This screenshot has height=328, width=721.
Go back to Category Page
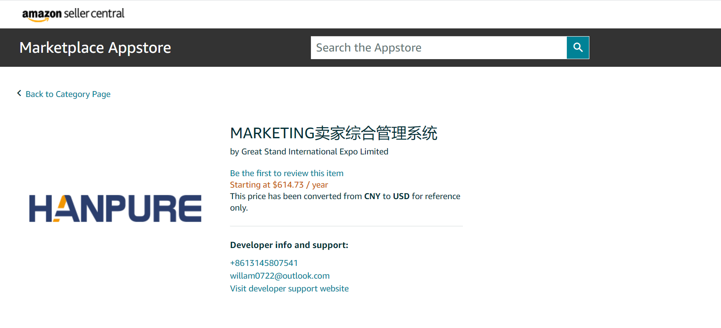pyautogui.click(x=68, y=94)
